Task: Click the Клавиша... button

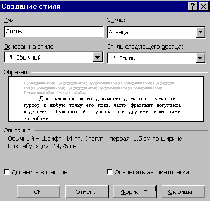Action: (x=183, y=191)
